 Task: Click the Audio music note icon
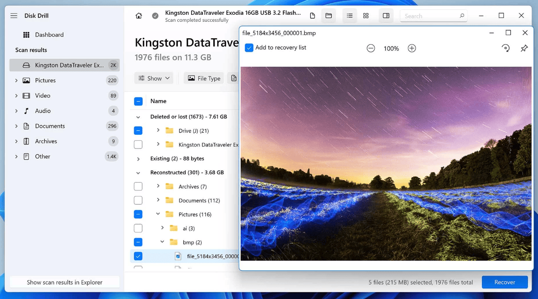click(x=27, y=111)
